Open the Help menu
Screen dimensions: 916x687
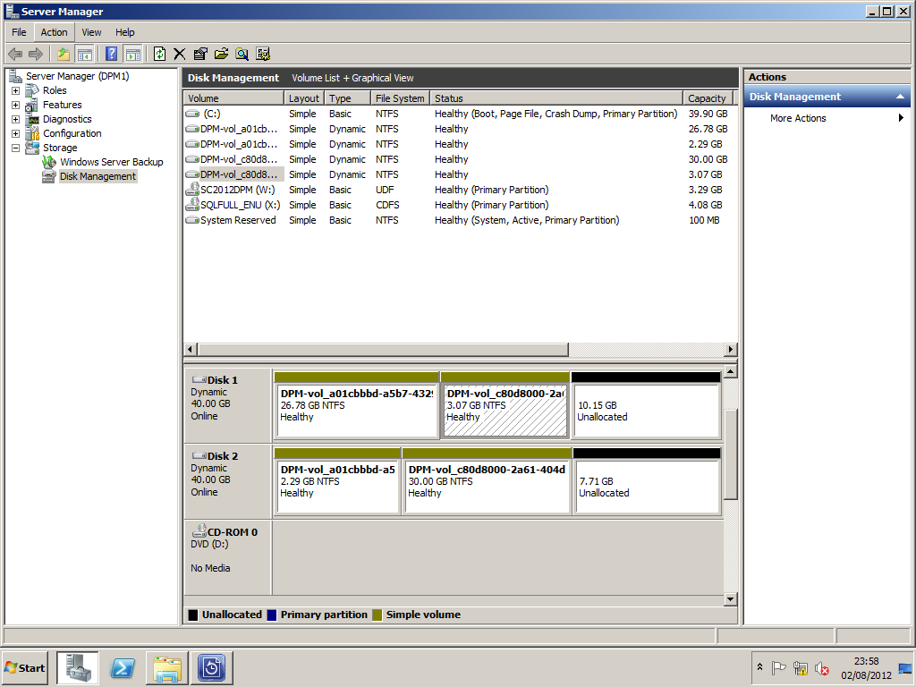(x=124, y=32)
